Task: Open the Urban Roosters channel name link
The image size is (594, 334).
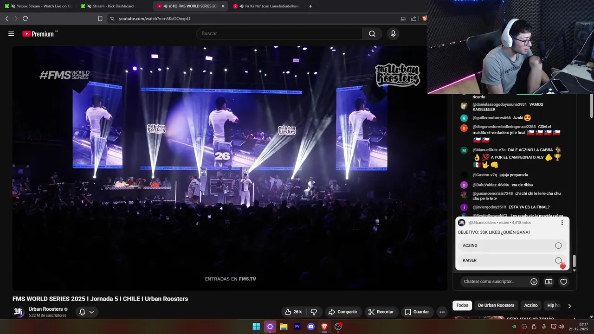Action: point(45,309)
